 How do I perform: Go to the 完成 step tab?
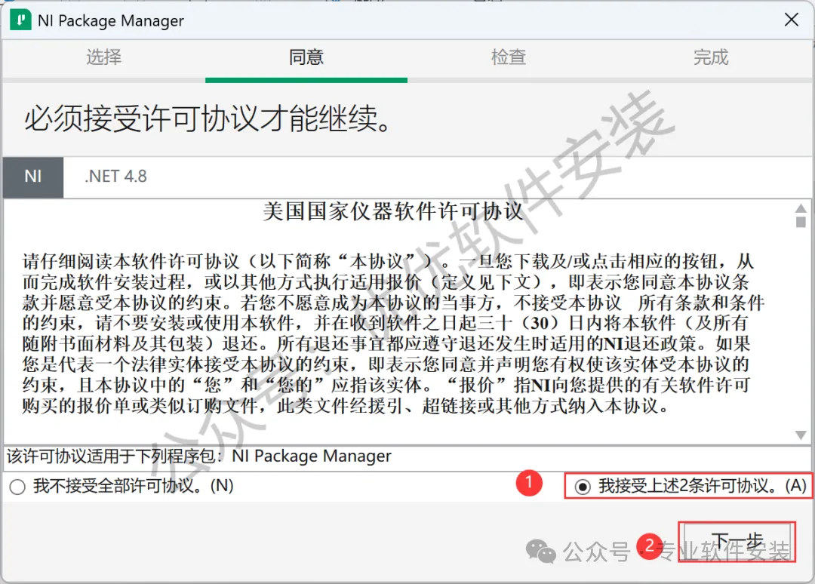(x=711, y=57)
